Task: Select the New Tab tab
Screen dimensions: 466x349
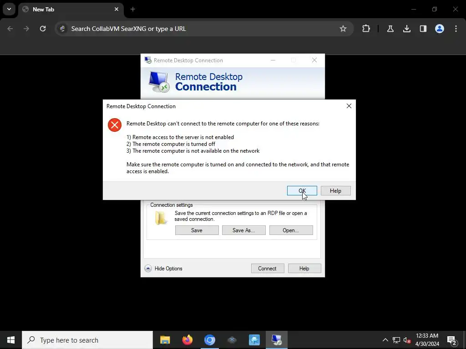Action: (x=71, y=9)
